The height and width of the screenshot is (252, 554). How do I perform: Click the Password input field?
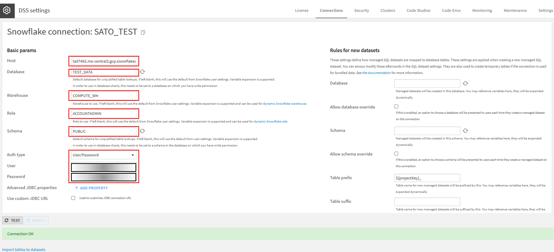pos(104,177)
